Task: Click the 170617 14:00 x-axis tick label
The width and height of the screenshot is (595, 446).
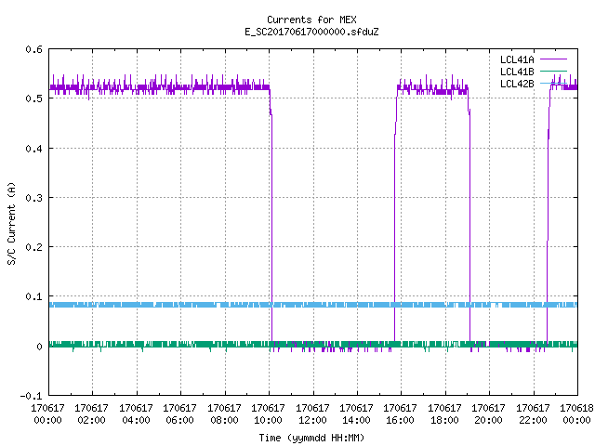Action: click(356, 414)
